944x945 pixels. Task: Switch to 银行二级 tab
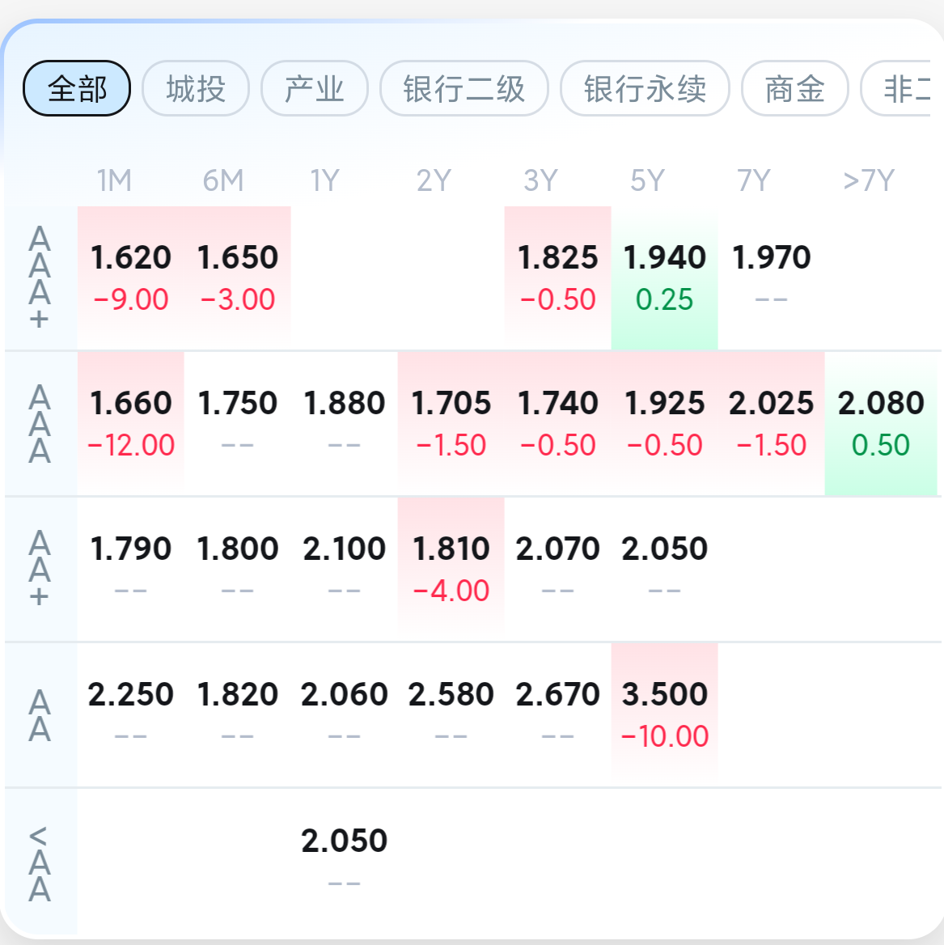point(464,88)
